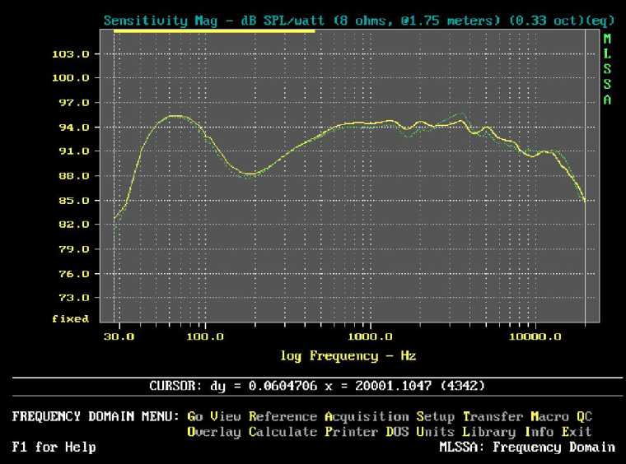The width and height of the screenshot is (626, 464).
Task: Click the 'fixed' scale label on the y-axis
Action: [70, 318]
